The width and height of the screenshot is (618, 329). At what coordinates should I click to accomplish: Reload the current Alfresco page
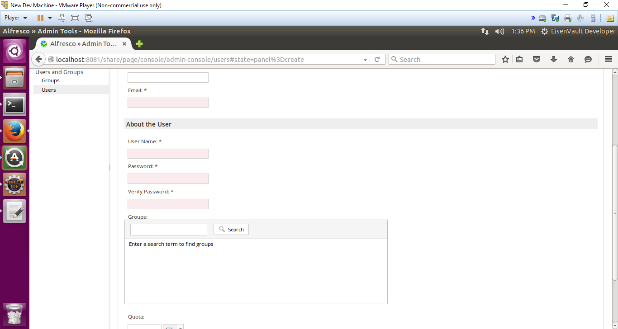pyautogui.click(x=377, y=59)
